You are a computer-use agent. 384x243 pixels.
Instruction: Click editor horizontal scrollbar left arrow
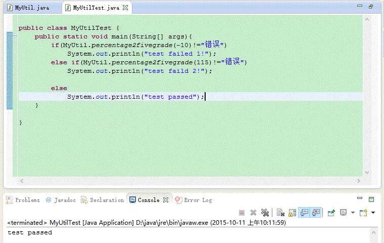22,181
